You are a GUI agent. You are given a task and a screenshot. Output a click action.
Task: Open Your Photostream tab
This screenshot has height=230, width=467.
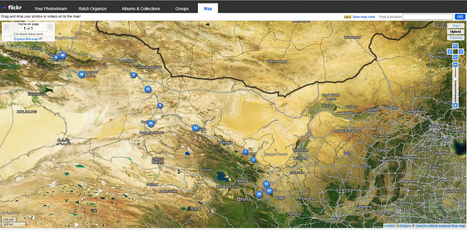(51, 9)
